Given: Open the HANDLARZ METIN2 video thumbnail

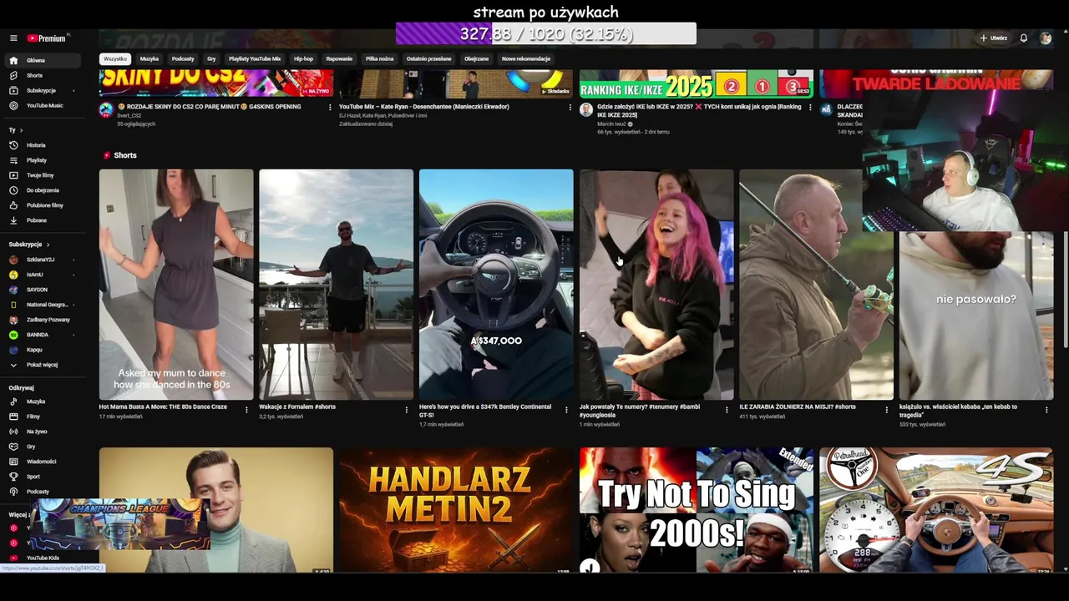Looking at the screenshot, I should coord(456,510).
